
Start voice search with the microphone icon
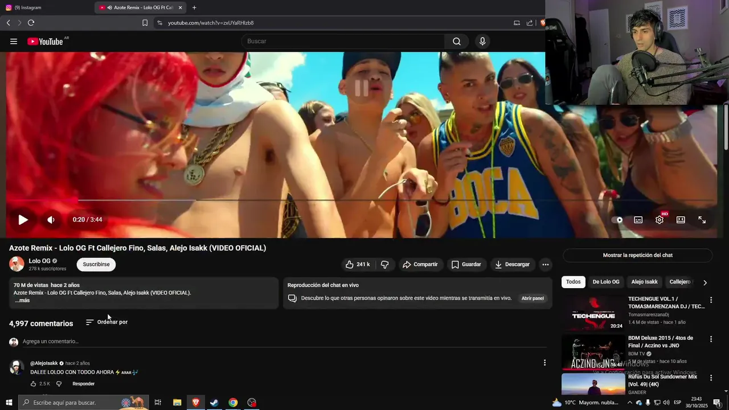pos(482,41)
